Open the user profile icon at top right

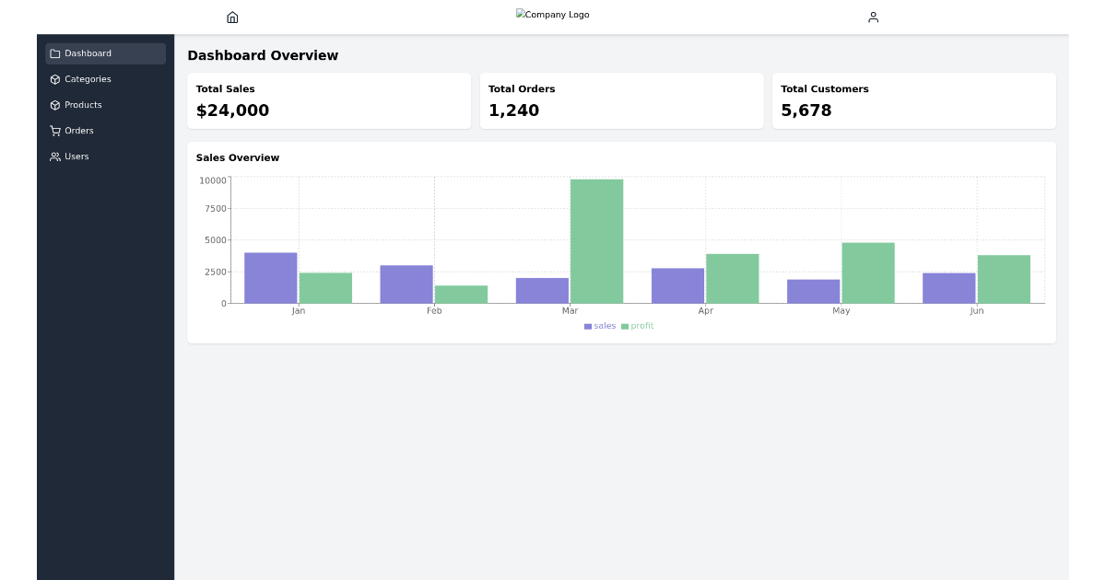[873, 17]
